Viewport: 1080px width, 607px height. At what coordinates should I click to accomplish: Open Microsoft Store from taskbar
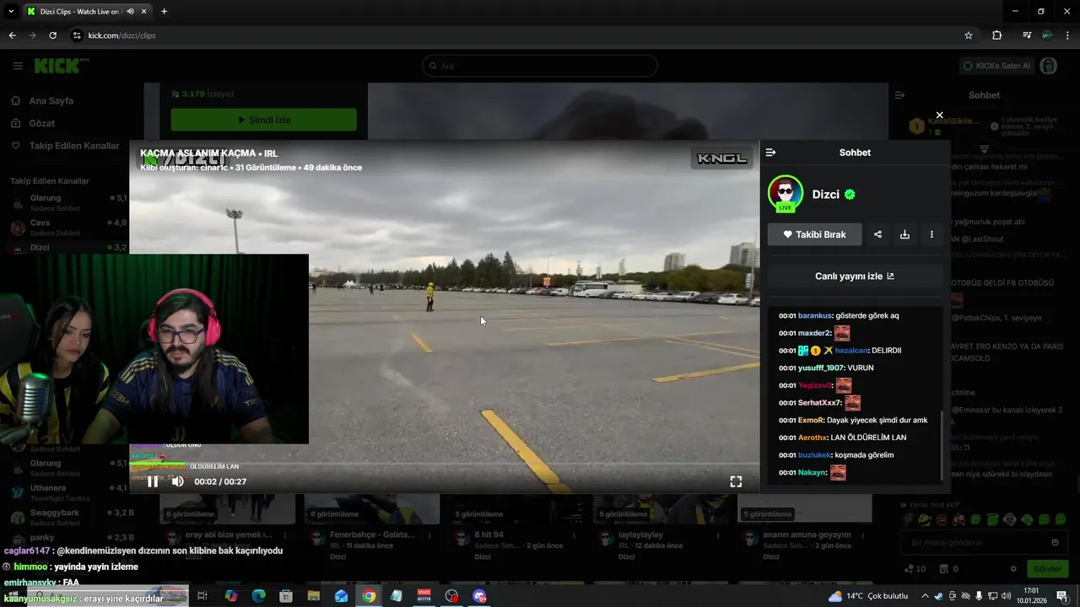click(286, 596)
